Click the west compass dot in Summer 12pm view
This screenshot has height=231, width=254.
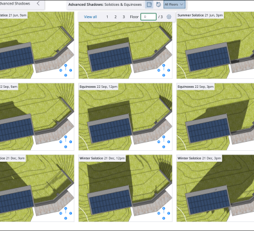click(x=158, y=70)
